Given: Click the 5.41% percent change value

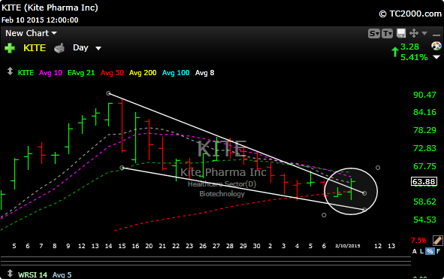Looking at the screenshot, I should 414,57.
